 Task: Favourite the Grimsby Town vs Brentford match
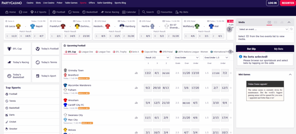click(231, 73)
